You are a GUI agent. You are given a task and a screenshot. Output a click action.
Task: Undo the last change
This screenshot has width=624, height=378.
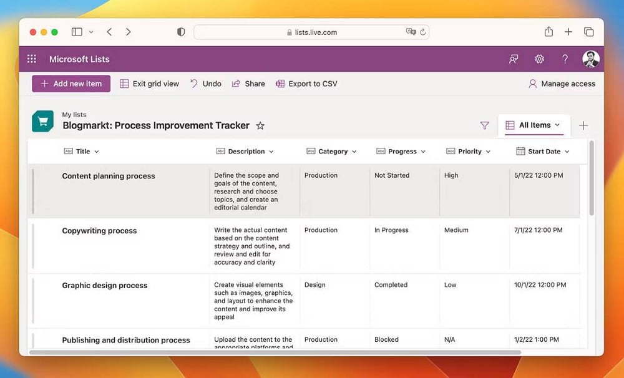pos(205,83)
